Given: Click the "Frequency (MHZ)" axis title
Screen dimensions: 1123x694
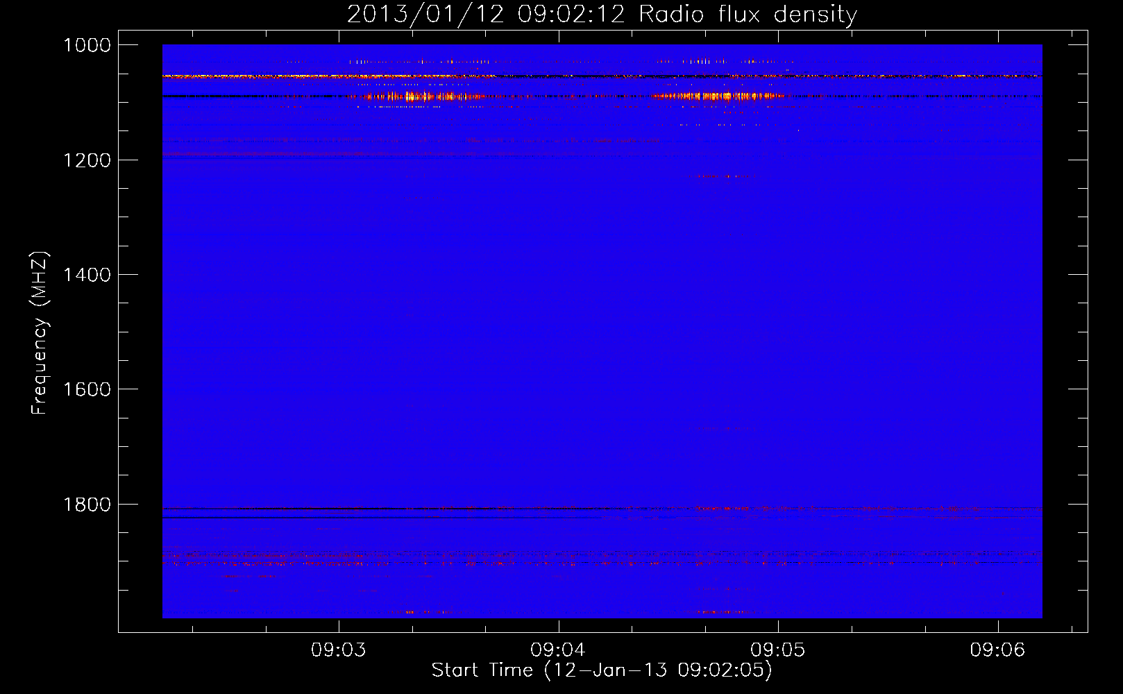Looking at the screenshot, I should pyautogui.click(x=40, y=333).
